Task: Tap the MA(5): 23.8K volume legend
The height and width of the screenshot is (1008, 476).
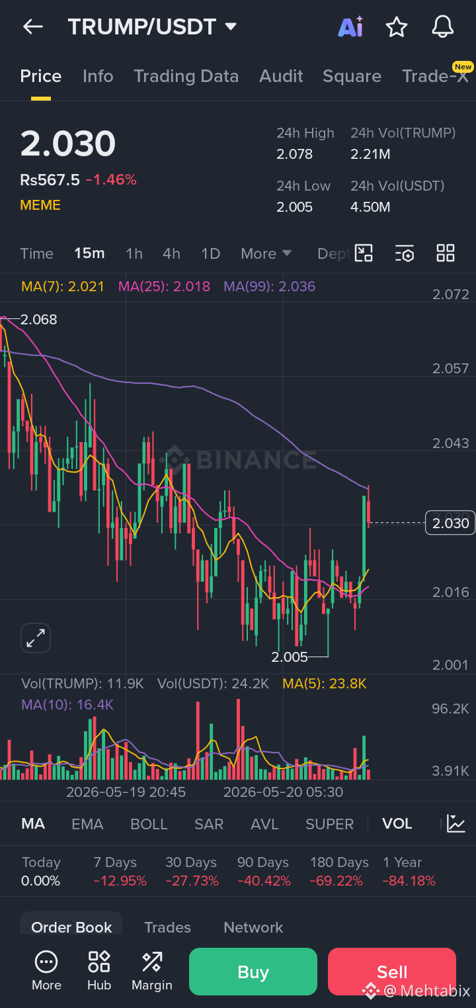Action: tap(325, 684)
